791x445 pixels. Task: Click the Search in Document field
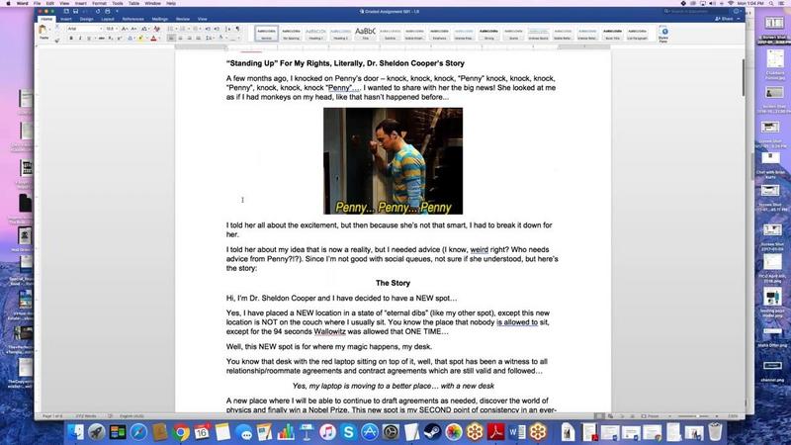pyautogui.click(x=696, y=11)
